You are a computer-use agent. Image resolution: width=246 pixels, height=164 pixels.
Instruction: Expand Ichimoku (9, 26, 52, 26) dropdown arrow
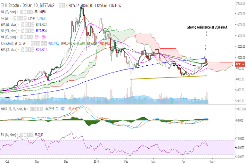coord(28,43)
